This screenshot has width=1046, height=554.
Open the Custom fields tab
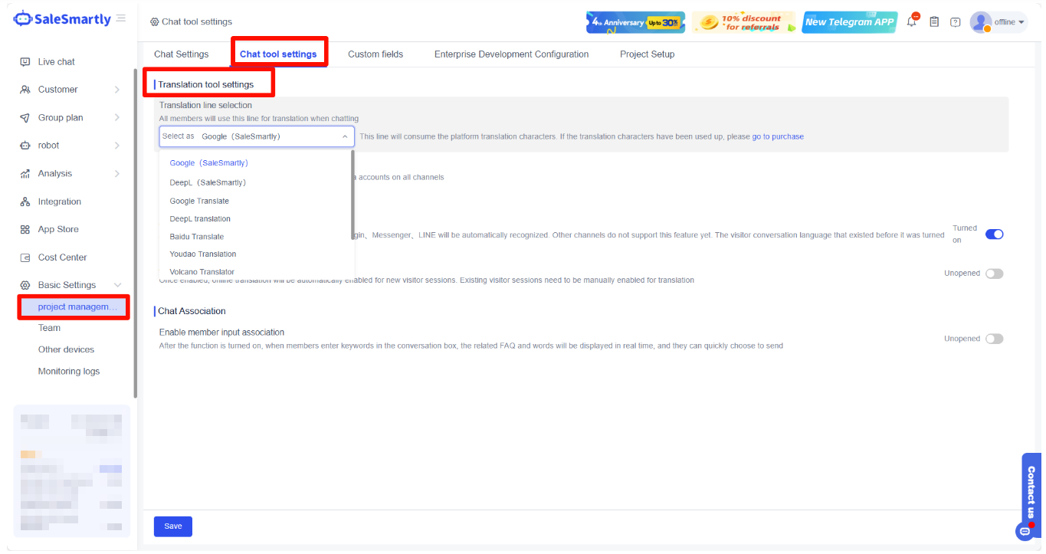[375, 54]
